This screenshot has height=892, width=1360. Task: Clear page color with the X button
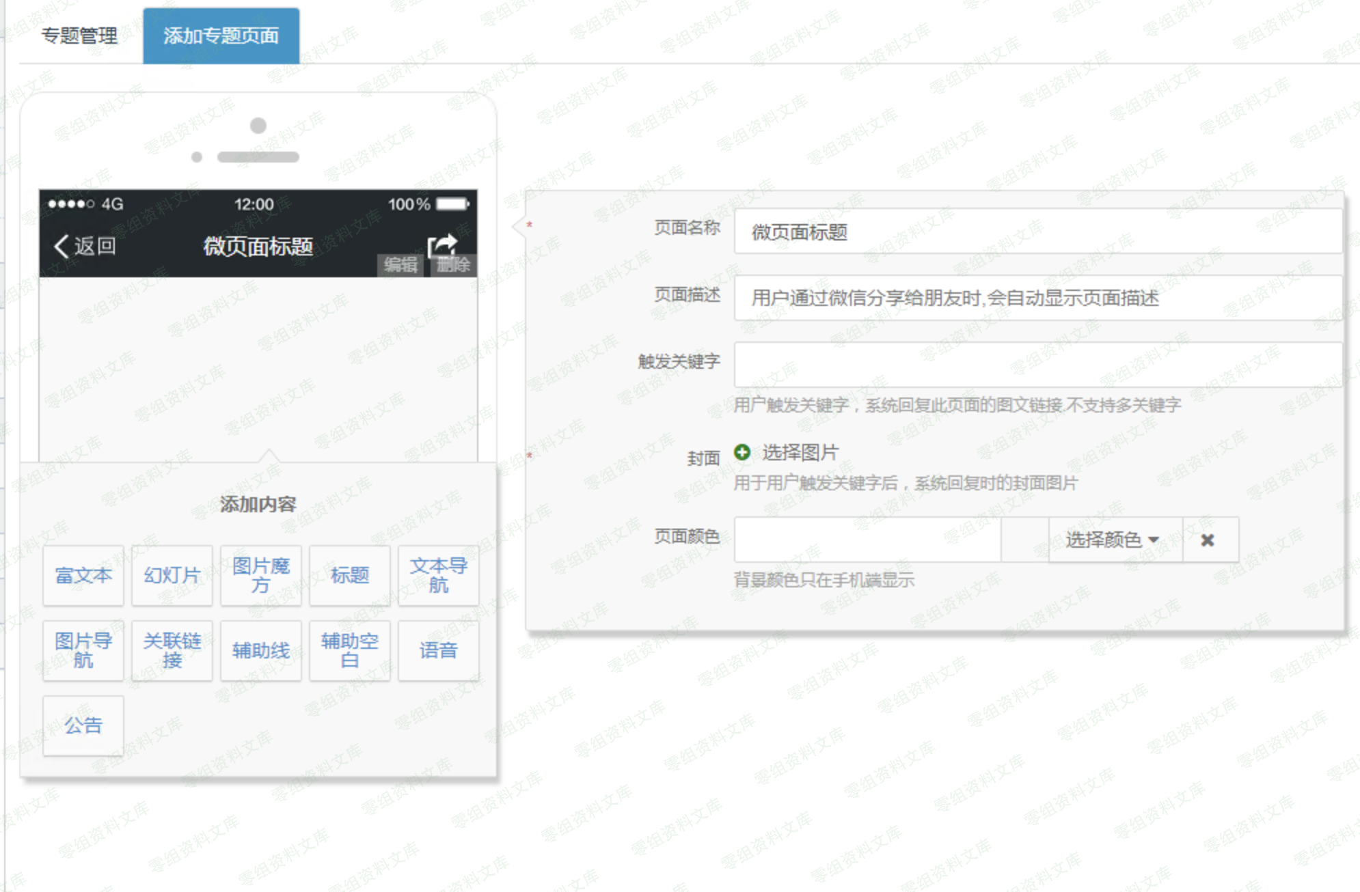tap(1208, 540)
